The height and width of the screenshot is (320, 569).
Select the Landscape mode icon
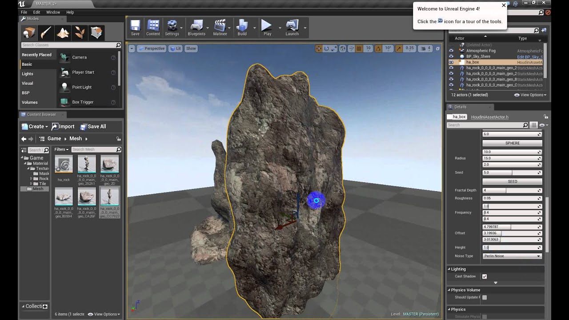[63, 33]
